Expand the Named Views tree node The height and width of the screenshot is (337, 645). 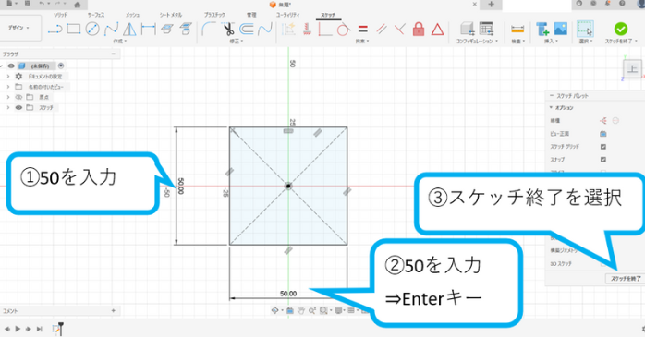point(7,87)
